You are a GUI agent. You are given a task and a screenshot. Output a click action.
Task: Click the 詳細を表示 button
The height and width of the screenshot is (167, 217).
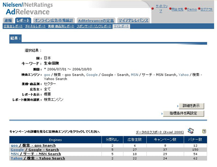[191, 106]
